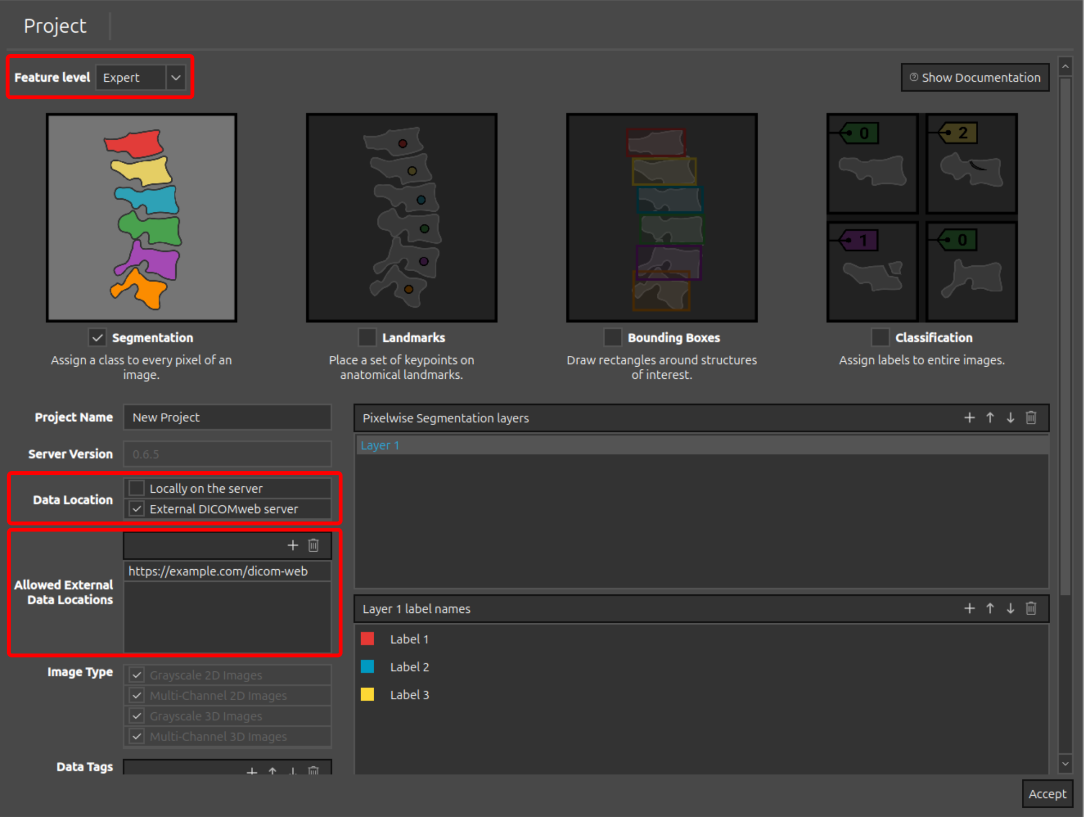This screenshot has height=817, width=1084.
Task: Enable the Bounding Boxes annotation type
Action: (x=613, y=337)
